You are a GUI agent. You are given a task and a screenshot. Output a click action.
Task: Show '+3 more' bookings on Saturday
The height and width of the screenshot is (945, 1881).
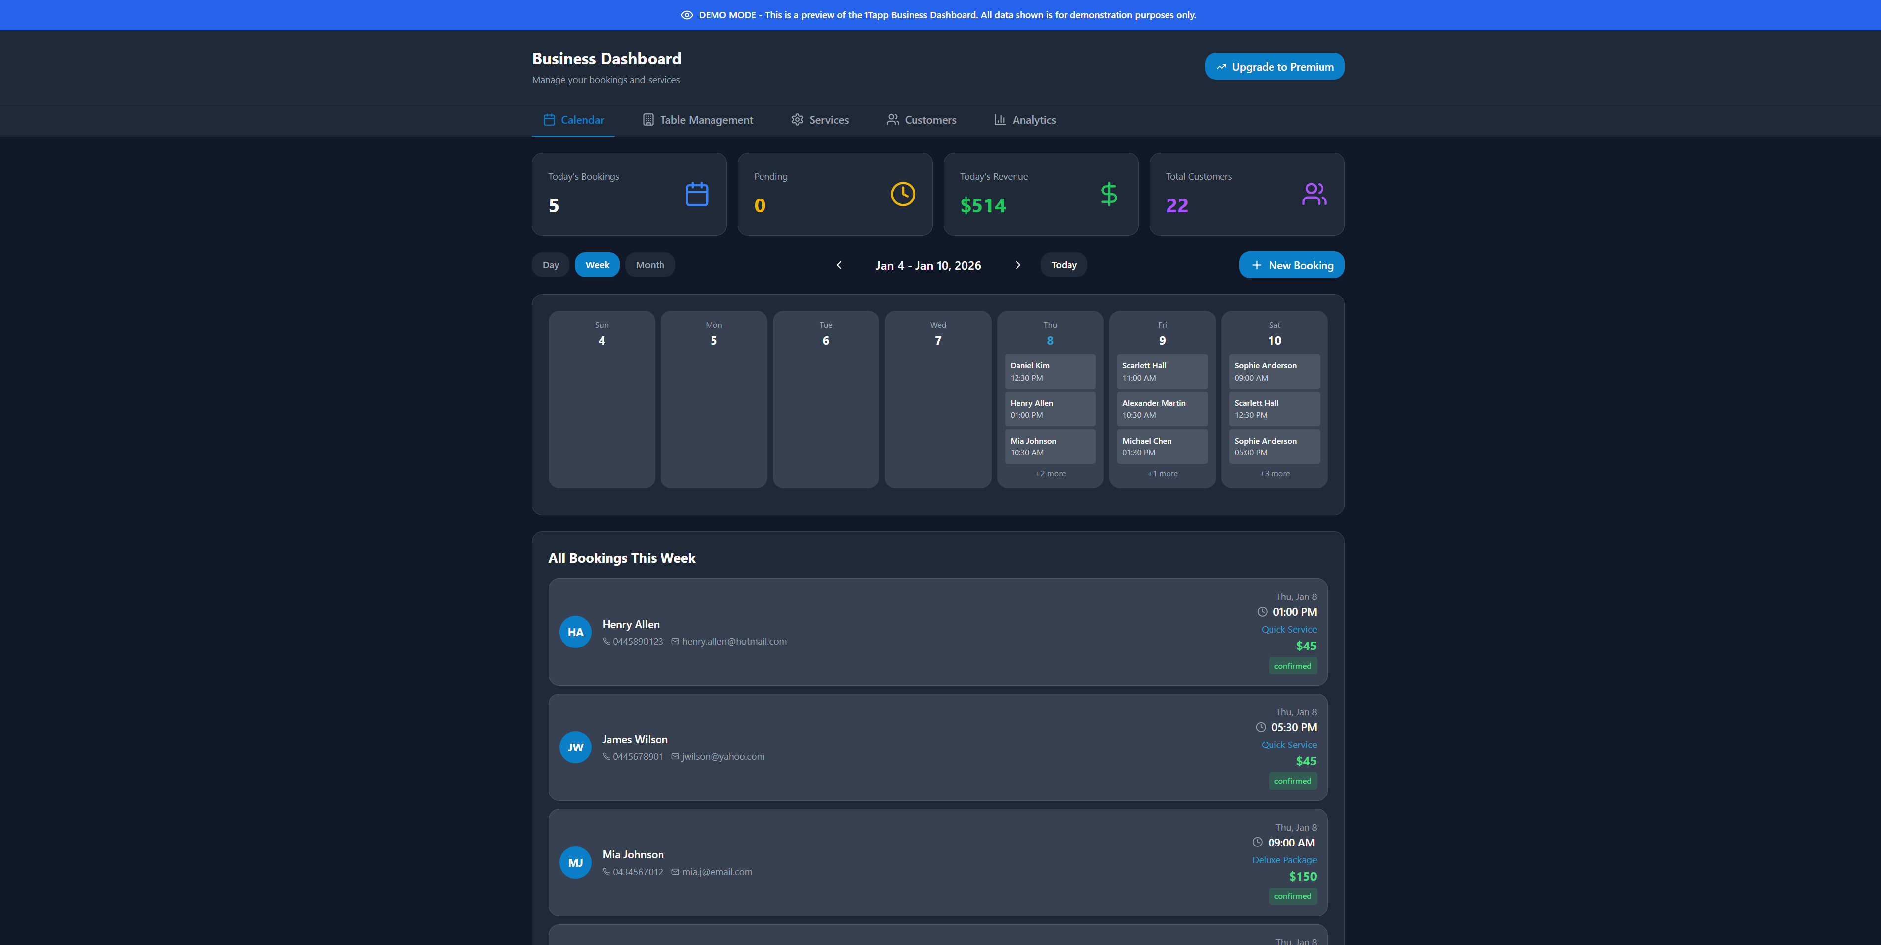coord(1274,474)
